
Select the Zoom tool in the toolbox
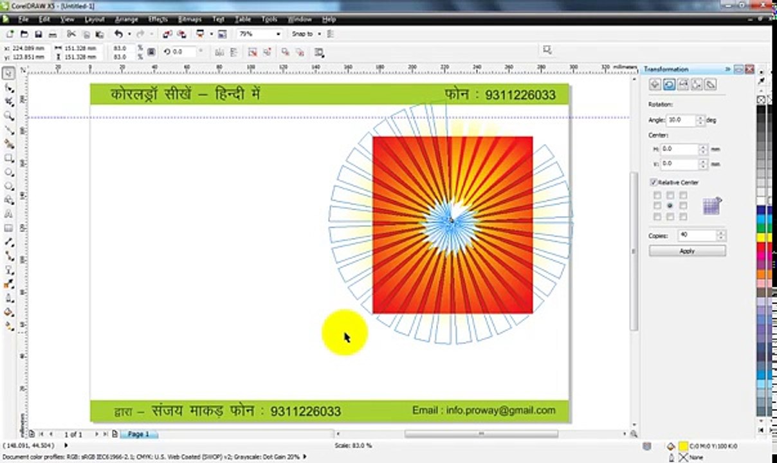coord(9,116)
